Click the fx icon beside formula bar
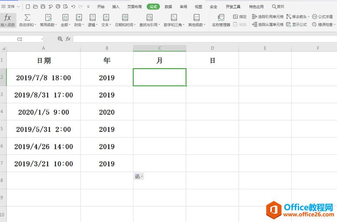This screenshot has width=337, height=222. click(68, 39)
